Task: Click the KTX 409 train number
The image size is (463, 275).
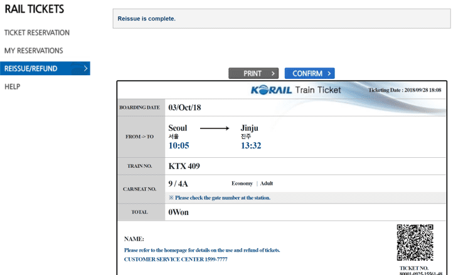Action: click(x=189, y=166)
